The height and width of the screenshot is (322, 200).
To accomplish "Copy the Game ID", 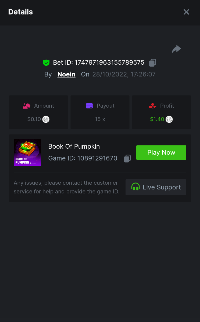I will (x=127, y=159).
